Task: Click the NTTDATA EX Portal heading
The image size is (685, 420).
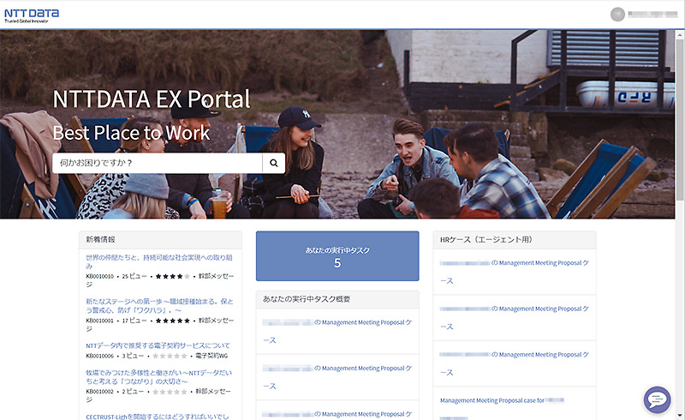Action: tap(152, 99)
